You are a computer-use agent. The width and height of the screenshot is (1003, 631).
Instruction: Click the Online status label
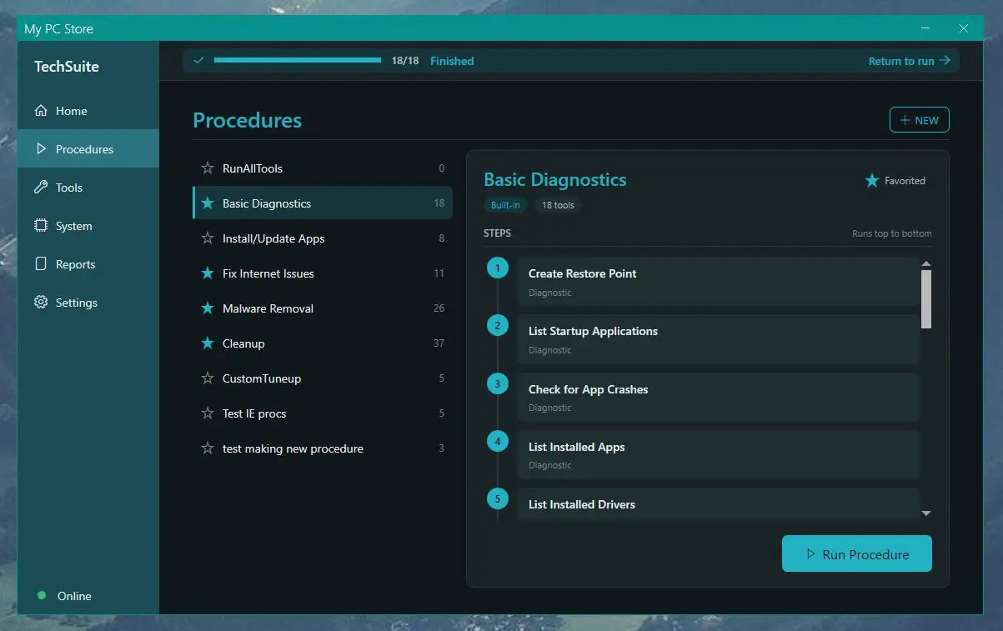click(x=74, y=596)
